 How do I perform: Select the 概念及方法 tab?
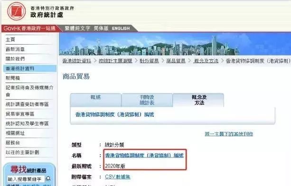click(x=198, y=100)
